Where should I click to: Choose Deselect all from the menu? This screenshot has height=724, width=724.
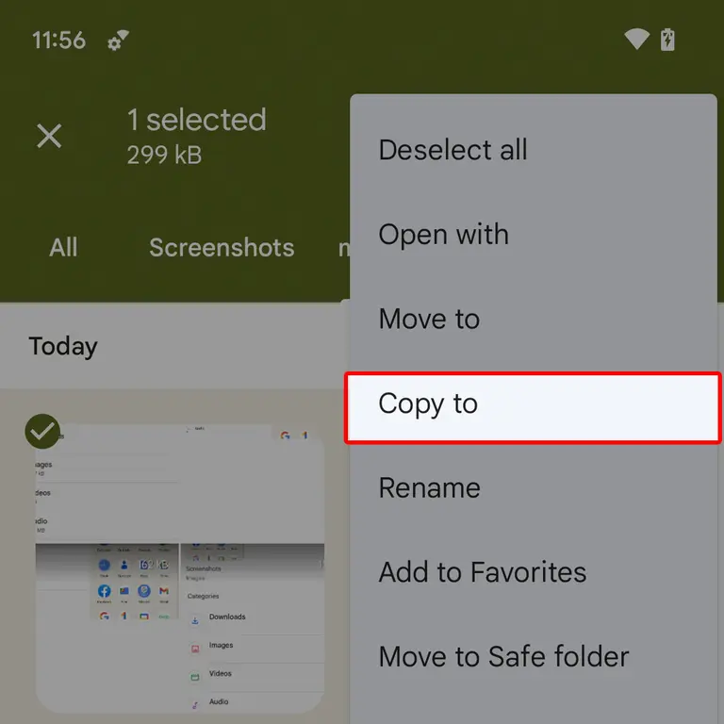[452, 150]
